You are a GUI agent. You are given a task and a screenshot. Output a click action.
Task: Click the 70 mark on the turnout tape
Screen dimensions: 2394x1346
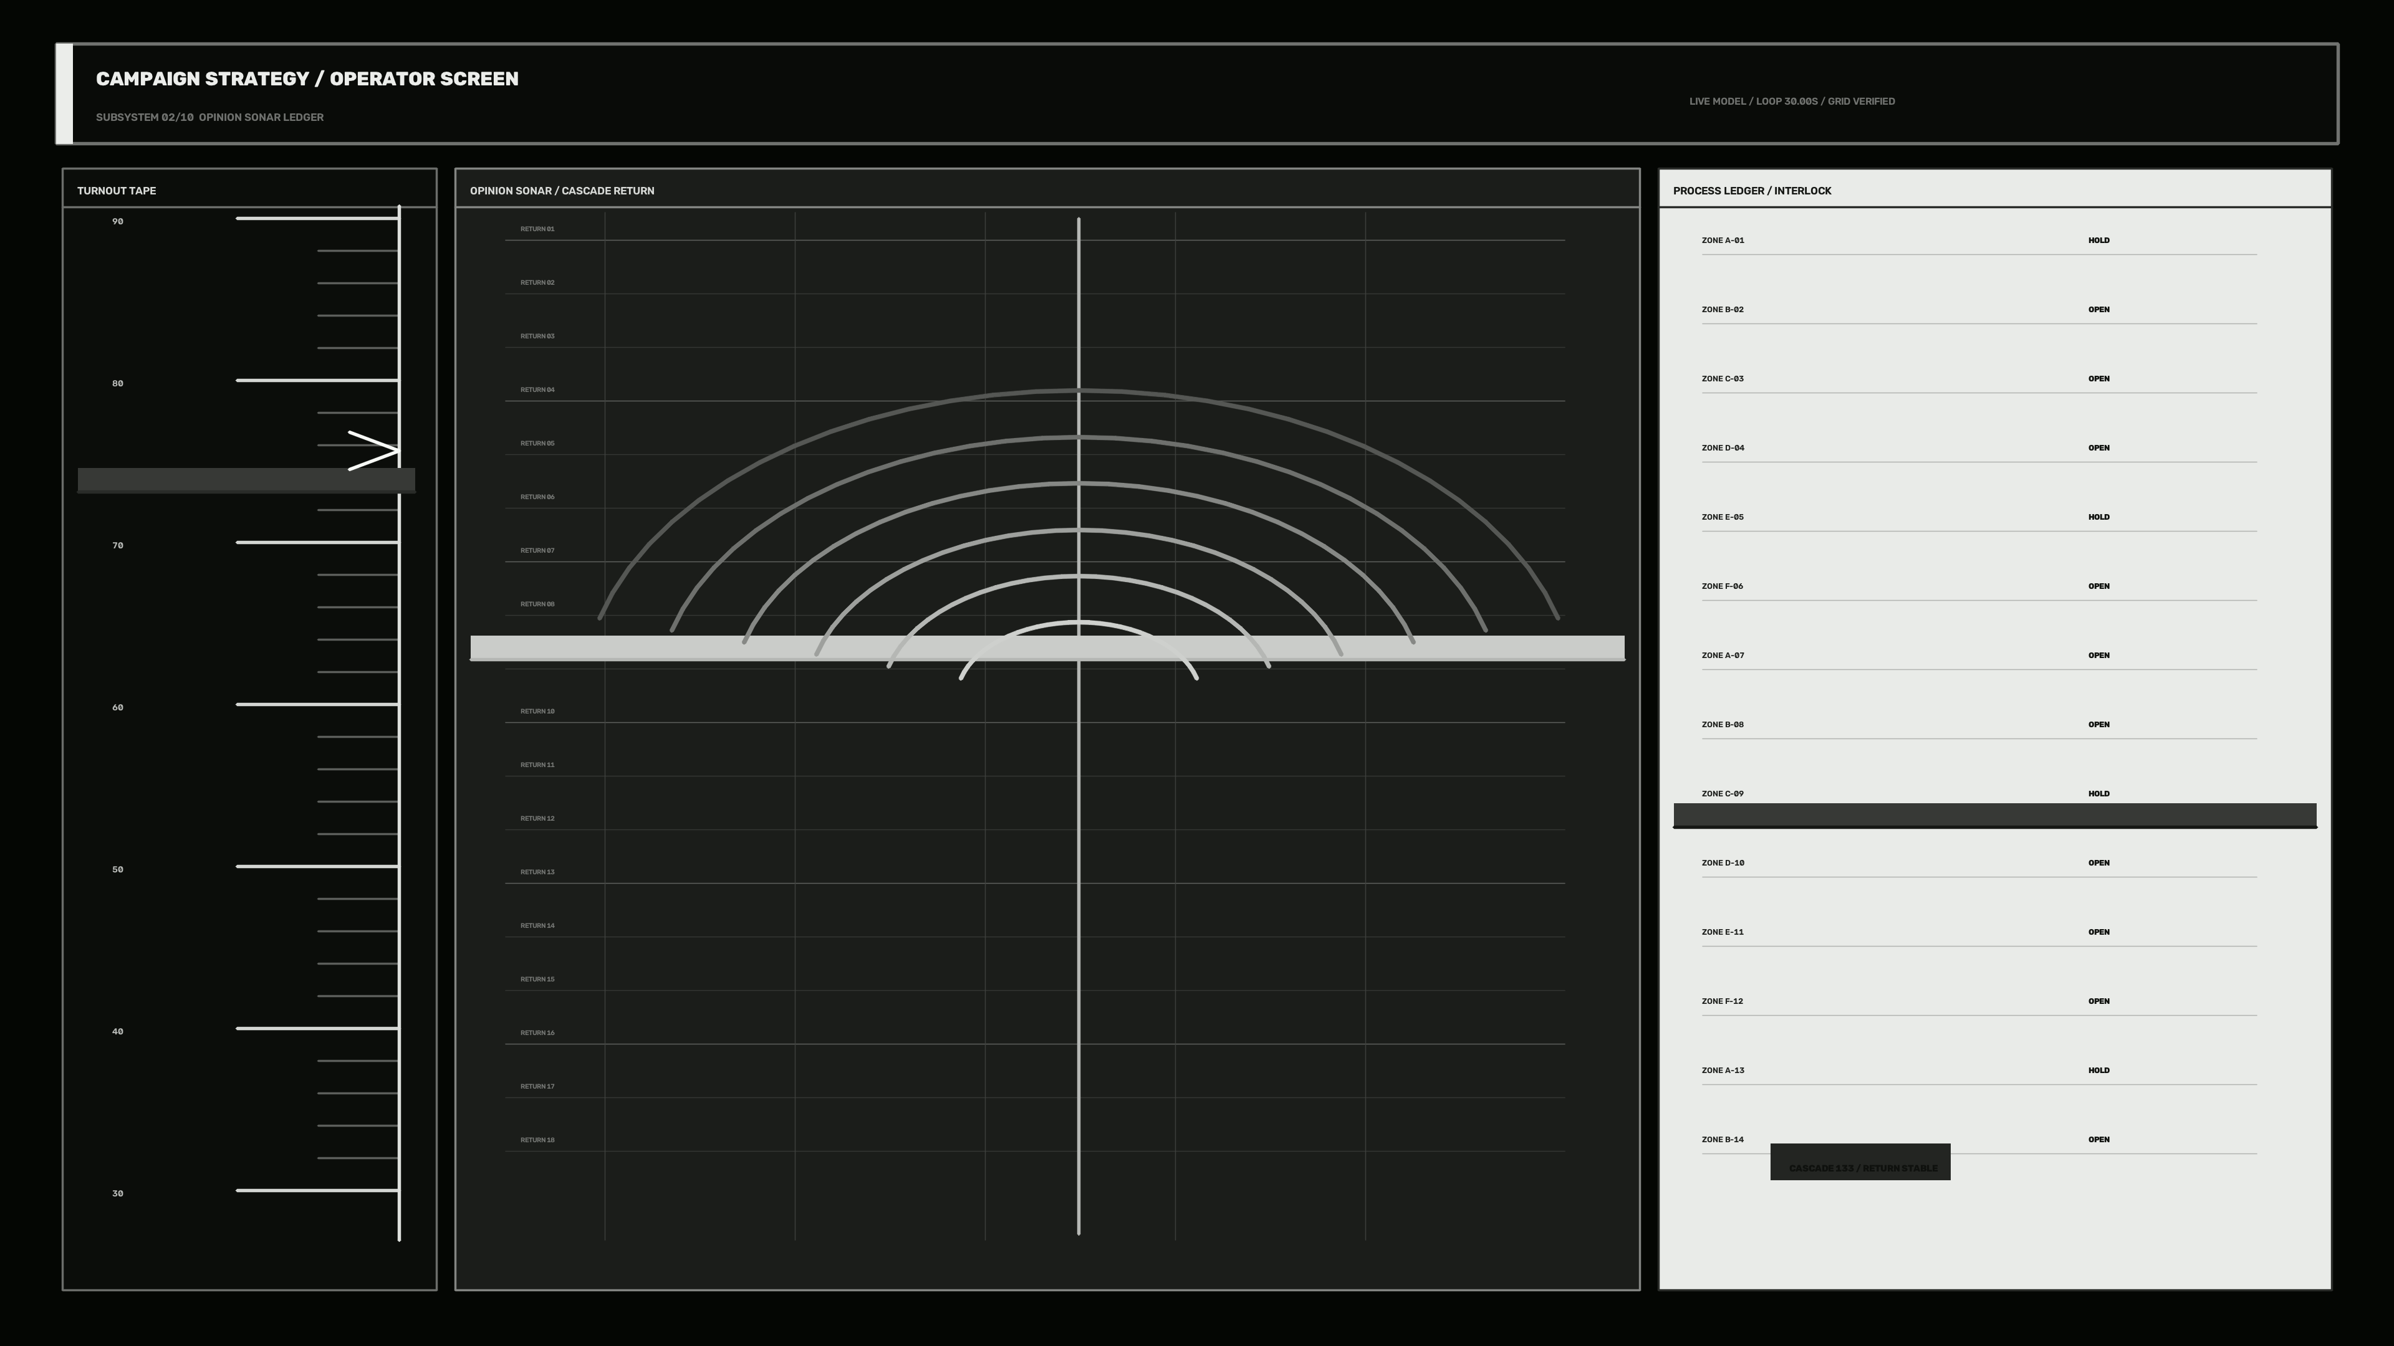[118, 545]
